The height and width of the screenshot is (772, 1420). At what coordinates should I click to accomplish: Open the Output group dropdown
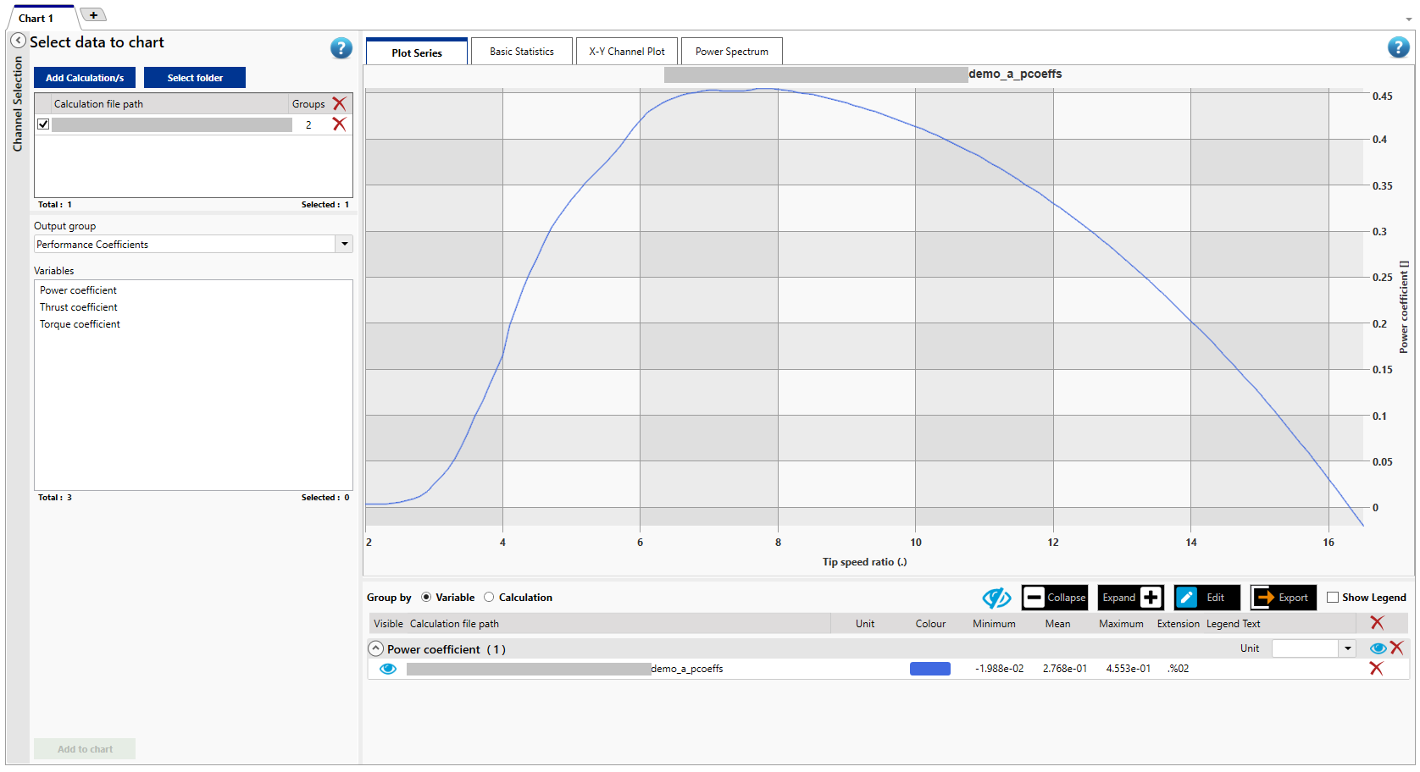[344, 244]
